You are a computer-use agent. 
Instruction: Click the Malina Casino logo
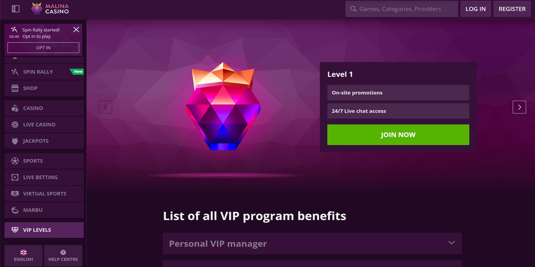pos(50,8)
